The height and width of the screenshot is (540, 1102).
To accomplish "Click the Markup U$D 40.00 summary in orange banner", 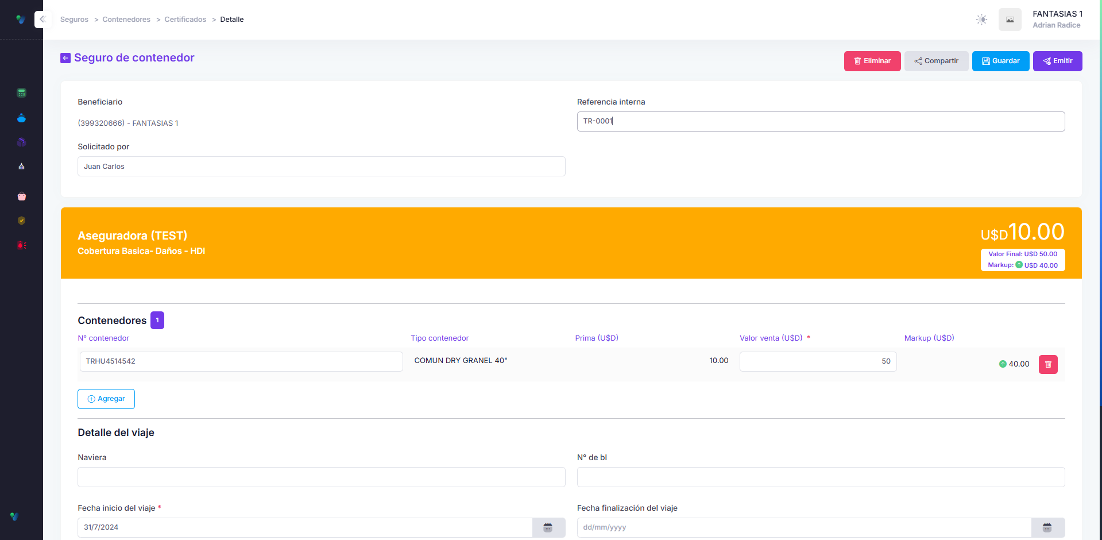I will pos(1023,265).
